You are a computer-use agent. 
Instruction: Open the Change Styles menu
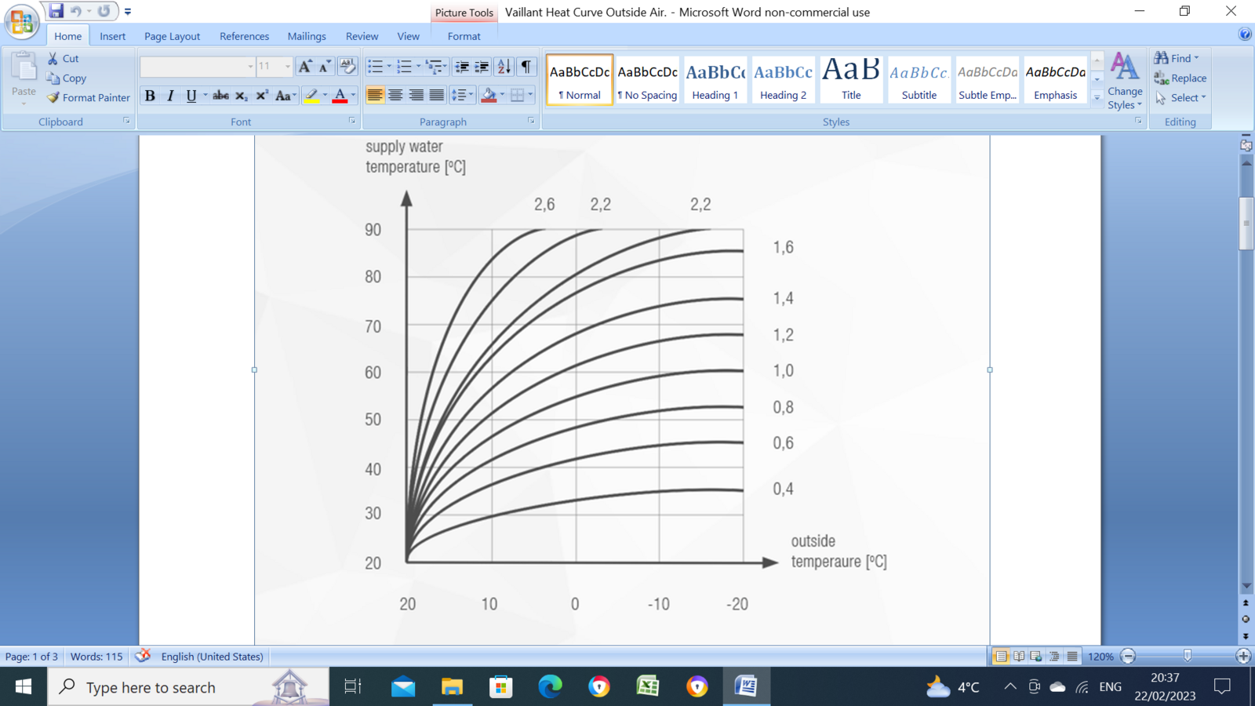[x=1125, y=82]
